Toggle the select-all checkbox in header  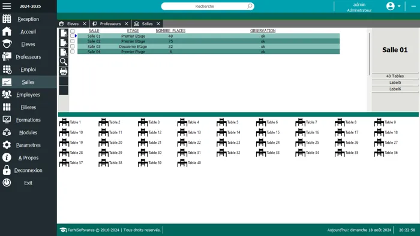[73, 31]
